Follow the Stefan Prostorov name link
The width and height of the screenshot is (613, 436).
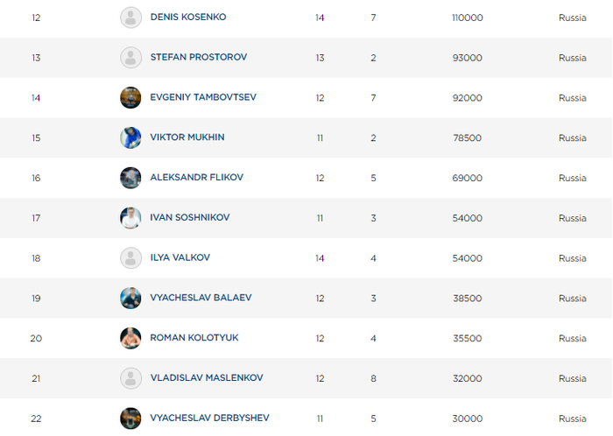coord(199,58)
